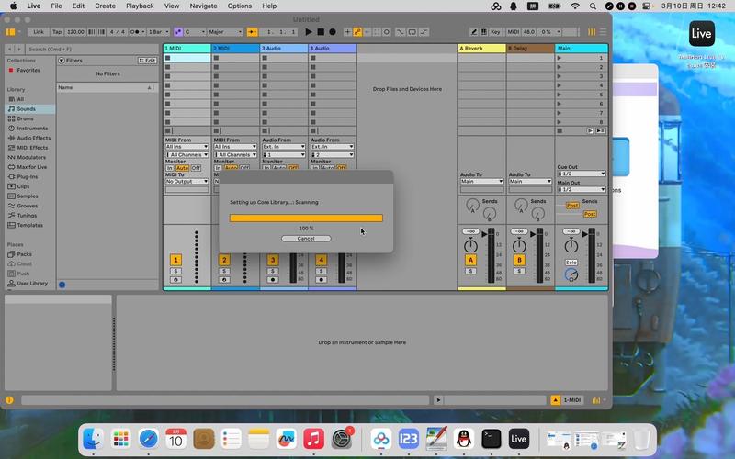Select the MIDI Effects library category

coord(32,148)
